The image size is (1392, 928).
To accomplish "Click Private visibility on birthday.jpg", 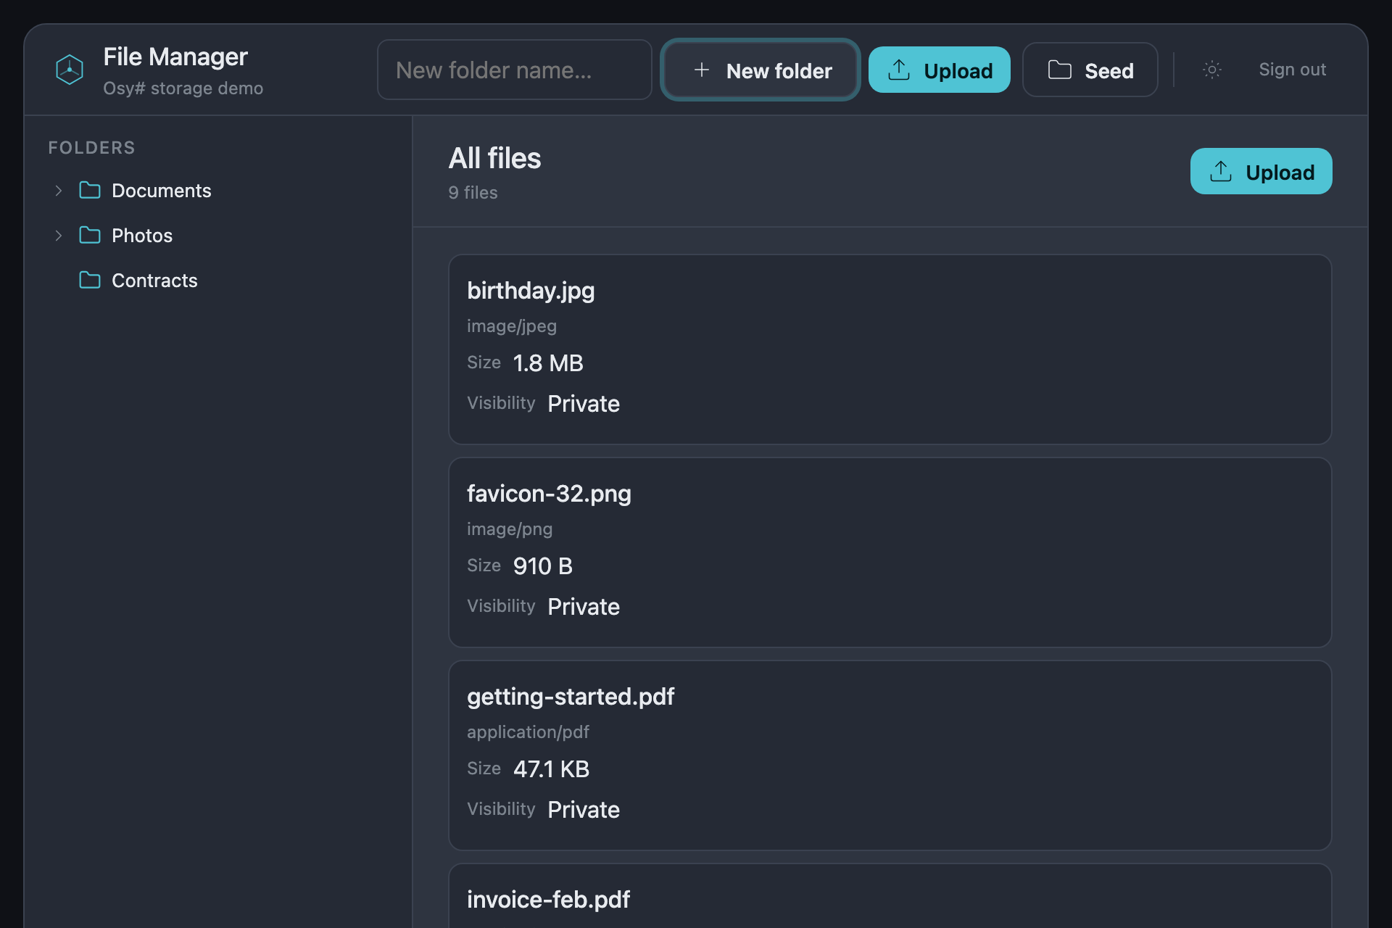I will tap(584, 404).
